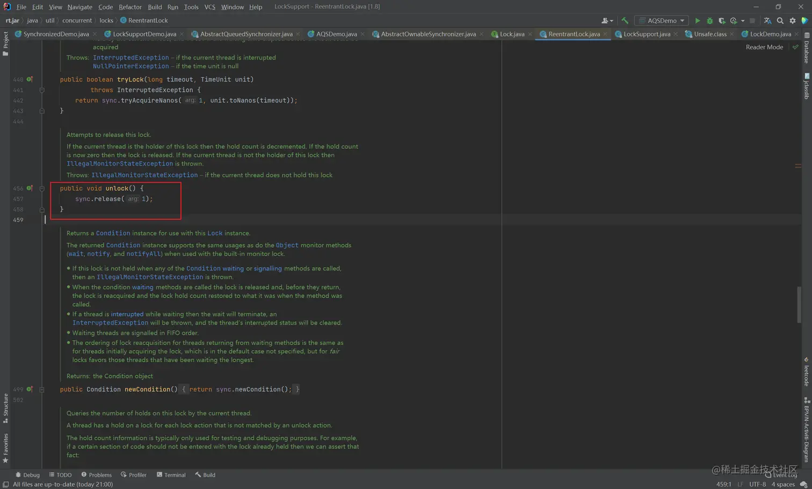The height and width of the screenshot is (489, 812).
Task: Expand the folded newCondition() method on line 499
Action: coord(42,390)
